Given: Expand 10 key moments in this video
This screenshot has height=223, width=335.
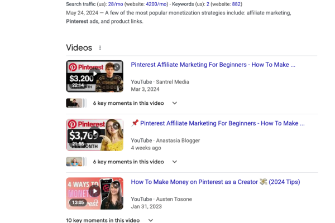Looking at the screenshot, I should pyautogui.click(x=151, y=220).
